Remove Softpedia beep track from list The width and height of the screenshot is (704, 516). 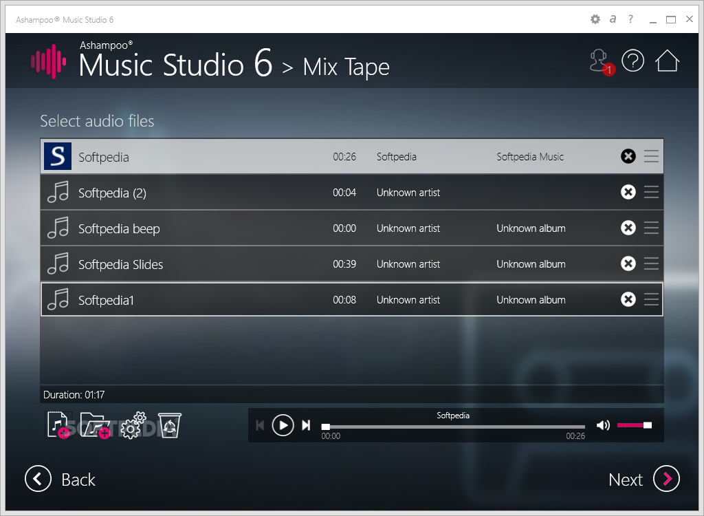coord(628,228)
